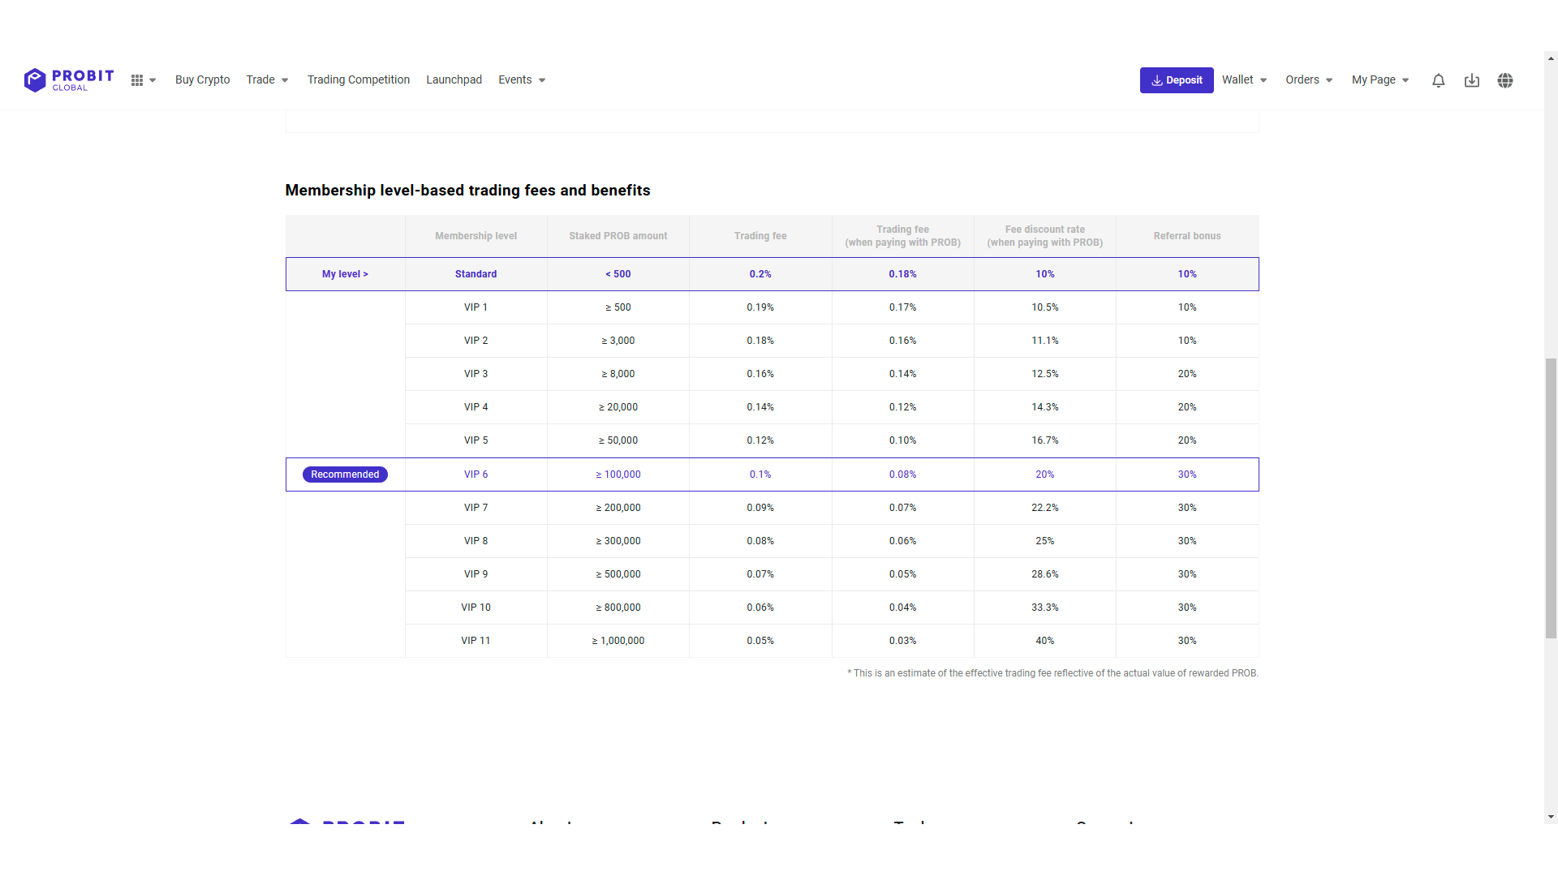Expand the Trade dropdown menu
Screen dimensions: 1558x876
268,79
